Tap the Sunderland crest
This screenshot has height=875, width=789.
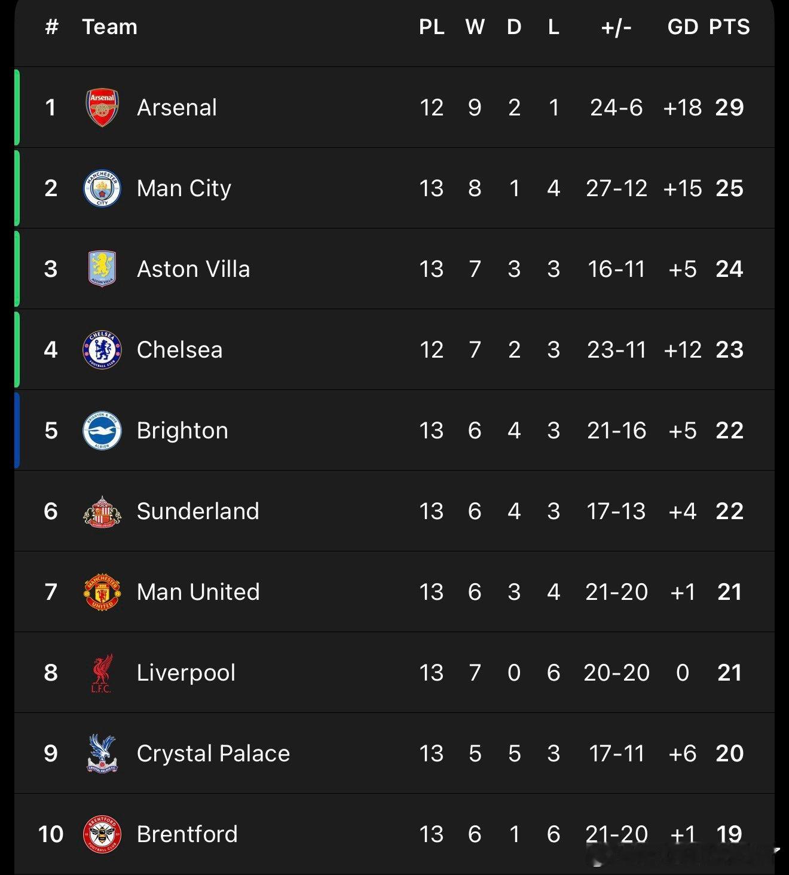102,511
